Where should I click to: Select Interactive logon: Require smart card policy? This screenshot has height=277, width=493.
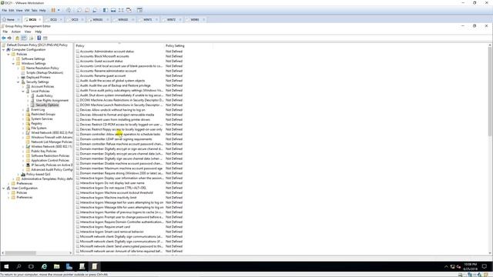click(x=105, y=227)
